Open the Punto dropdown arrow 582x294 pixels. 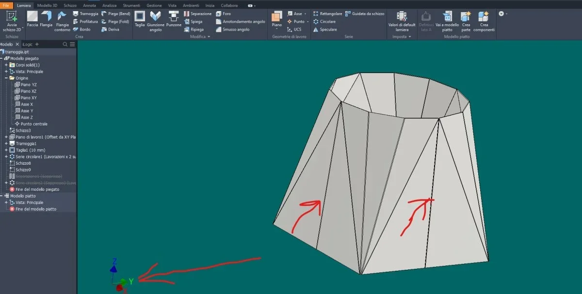pyautogui.click(x=308, y=22)
